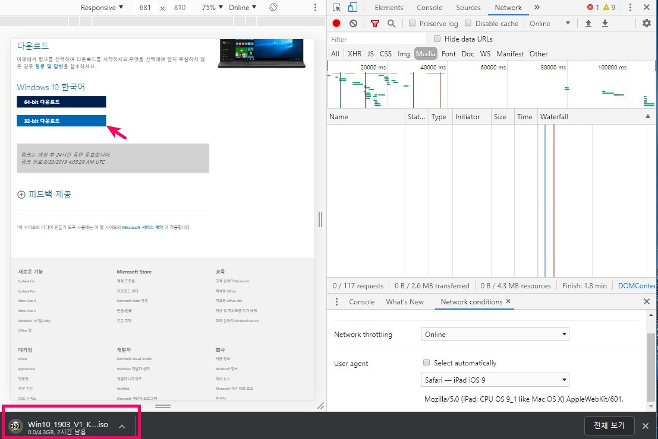This screenshot has height=439, width=658.
Task: Click the ISO file icon in download bar
Action: point(15,425)
